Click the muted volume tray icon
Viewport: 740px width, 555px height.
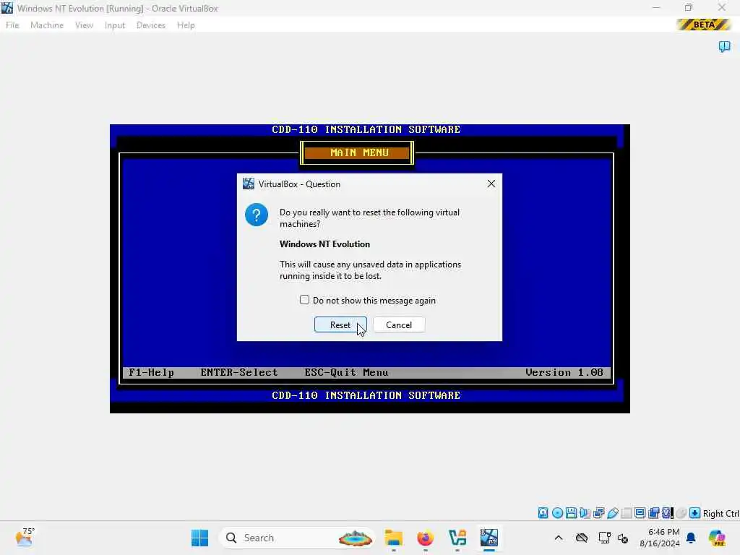click(622, 538)
